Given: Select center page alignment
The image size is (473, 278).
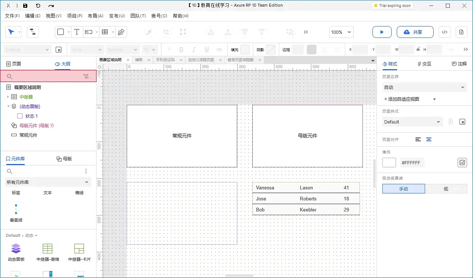Looking at the screenshot, I should coord(429,139).
